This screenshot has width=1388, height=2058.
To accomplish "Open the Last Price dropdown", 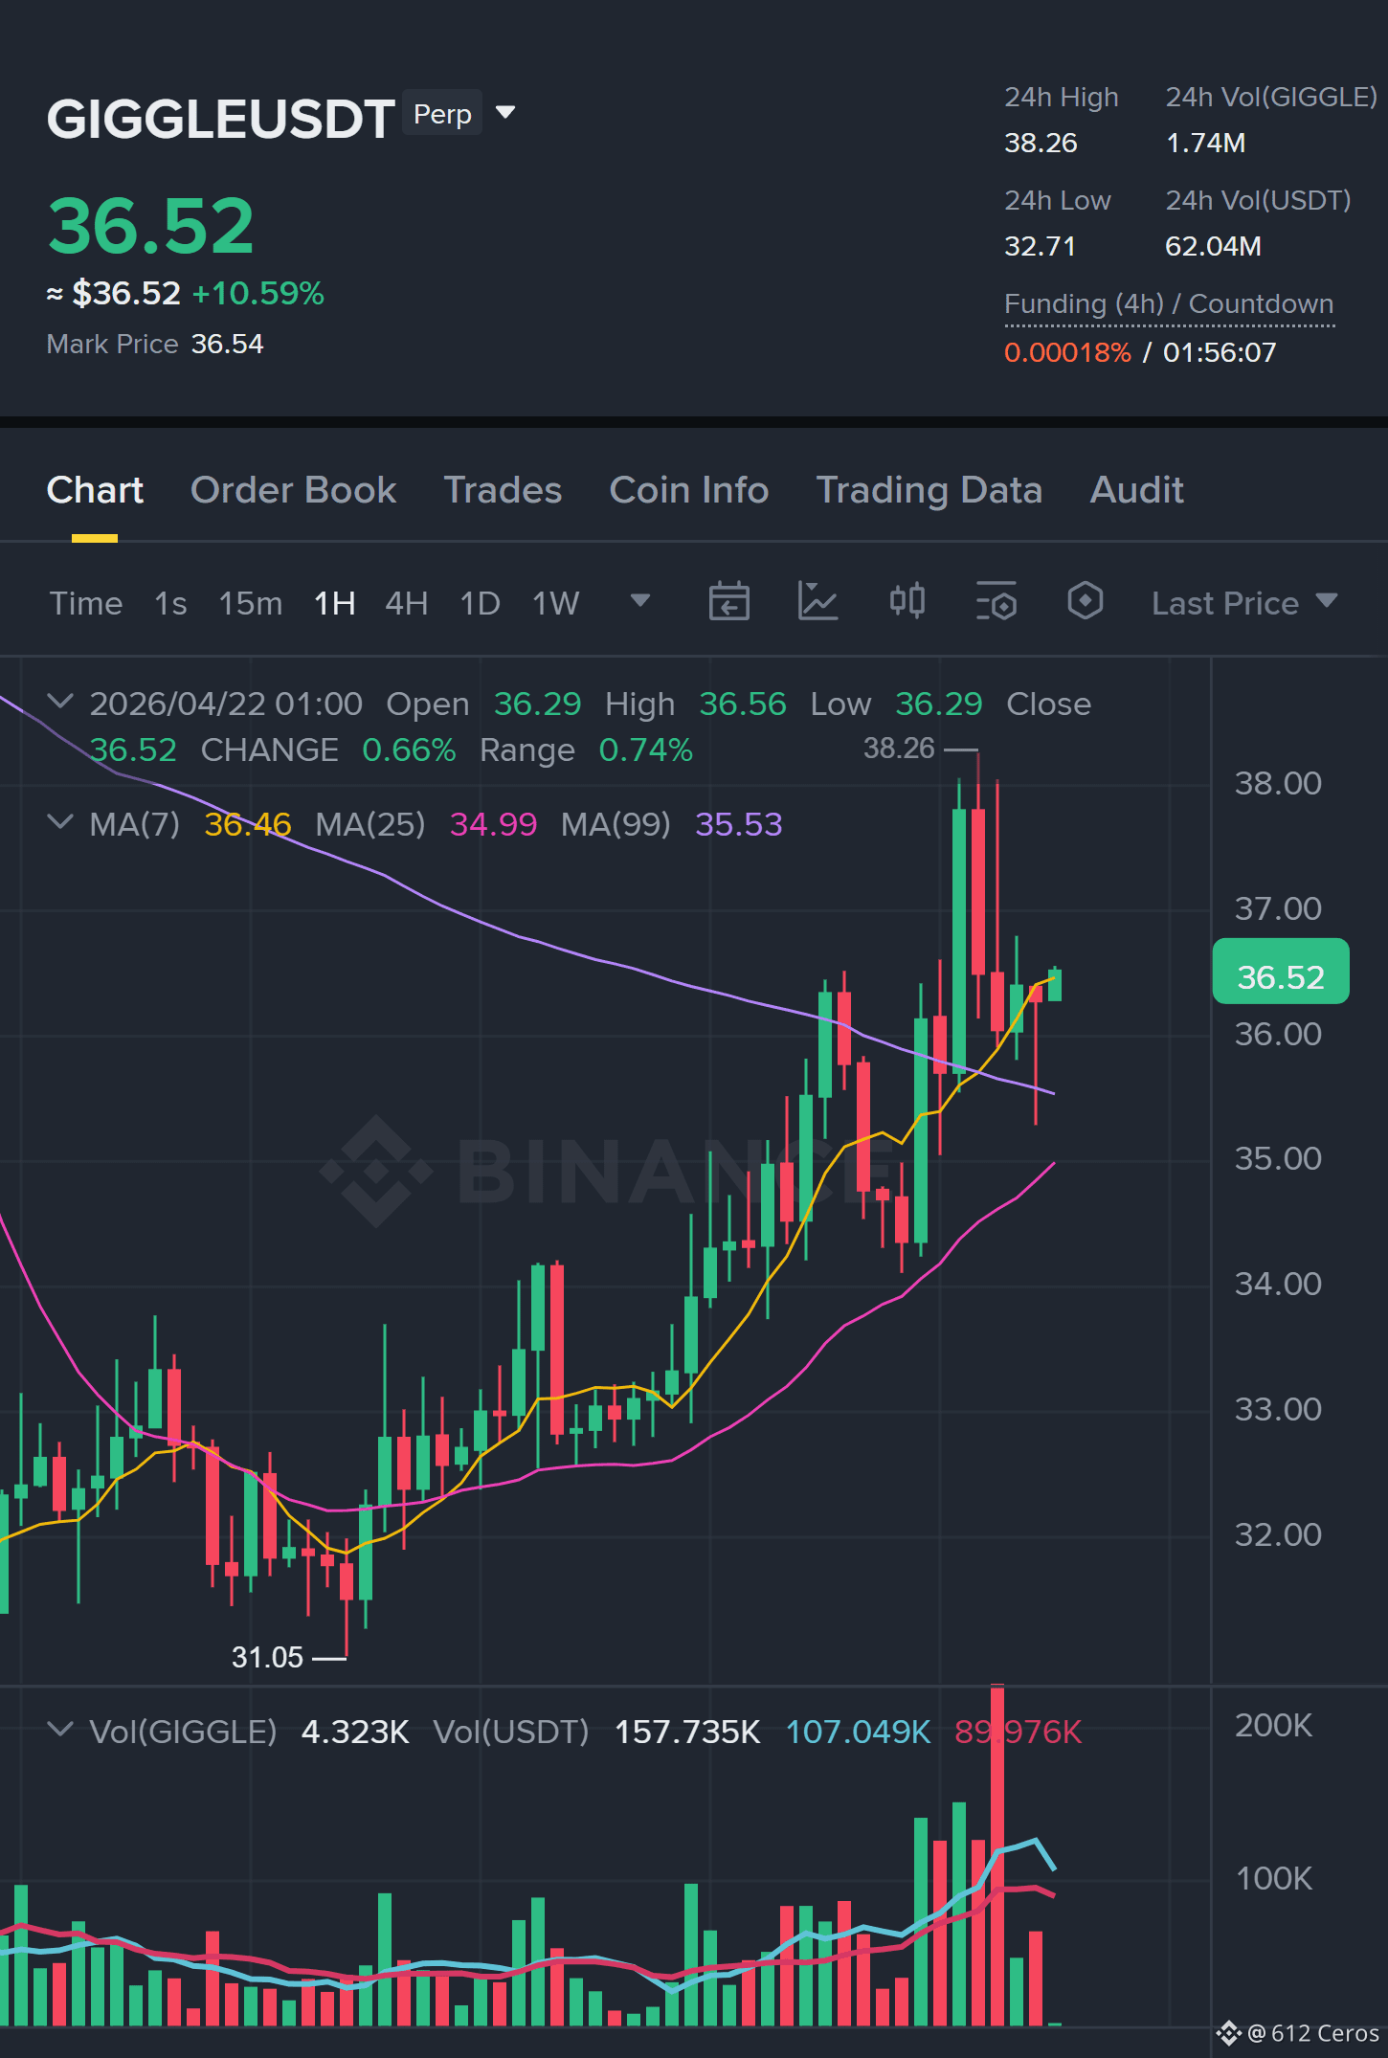I will [1243, 603].
